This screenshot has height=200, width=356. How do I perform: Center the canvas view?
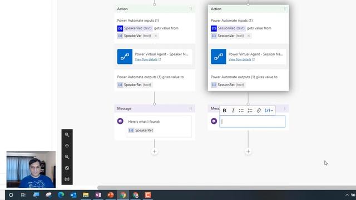point(67,146)
